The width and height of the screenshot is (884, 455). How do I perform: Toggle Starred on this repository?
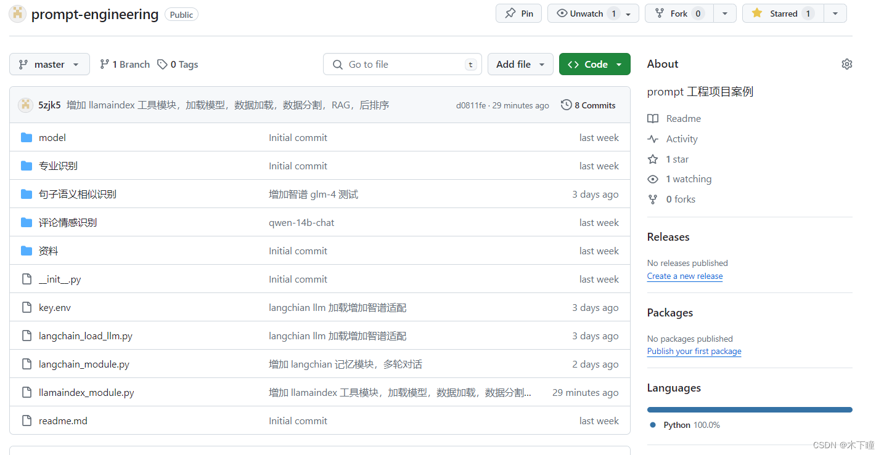point(783,14)
